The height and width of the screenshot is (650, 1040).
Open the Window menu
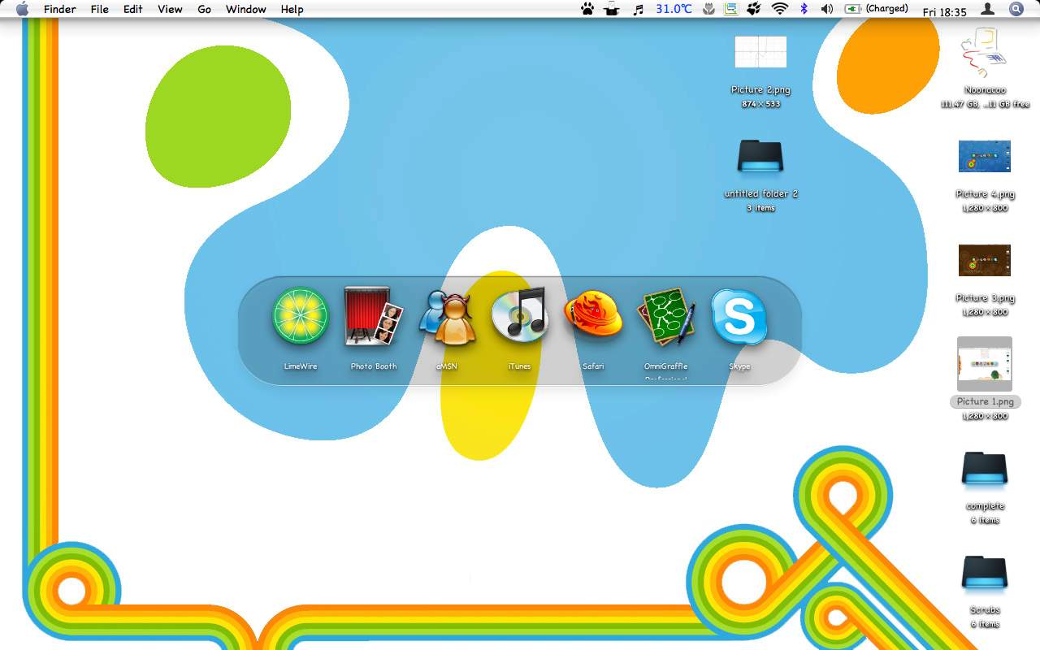pos(245,9)
